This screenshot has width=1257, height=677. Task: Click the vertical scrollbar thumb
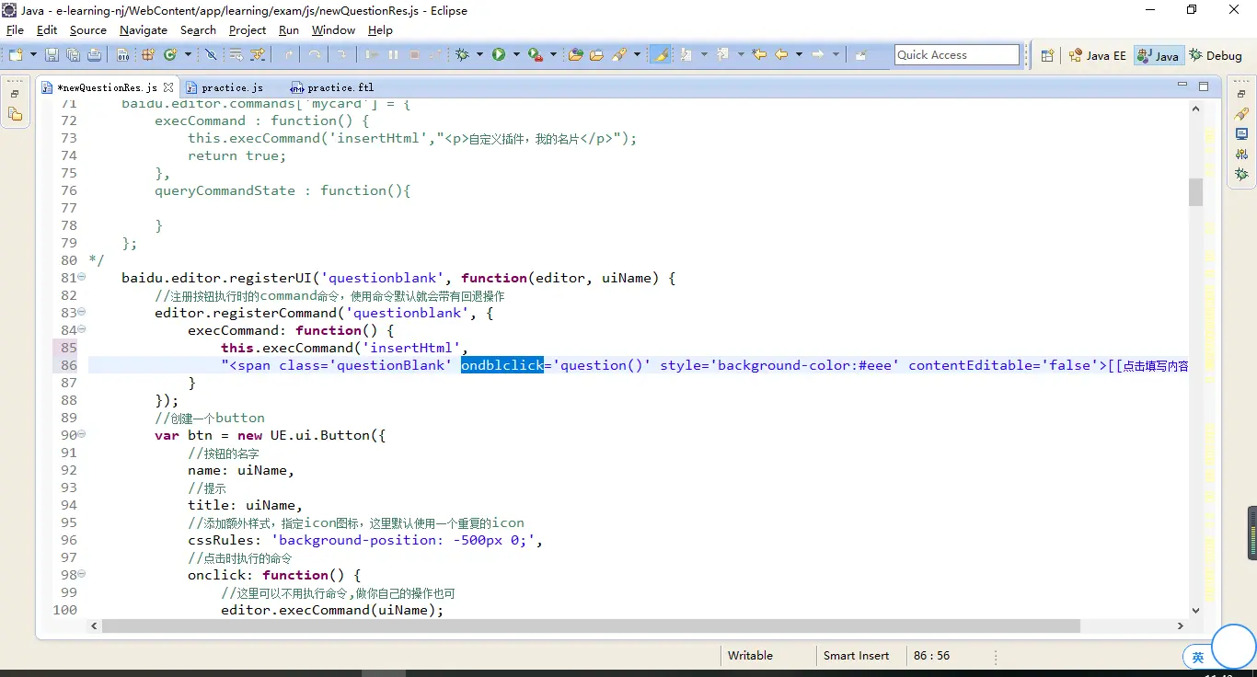[x=1195, y=191]
